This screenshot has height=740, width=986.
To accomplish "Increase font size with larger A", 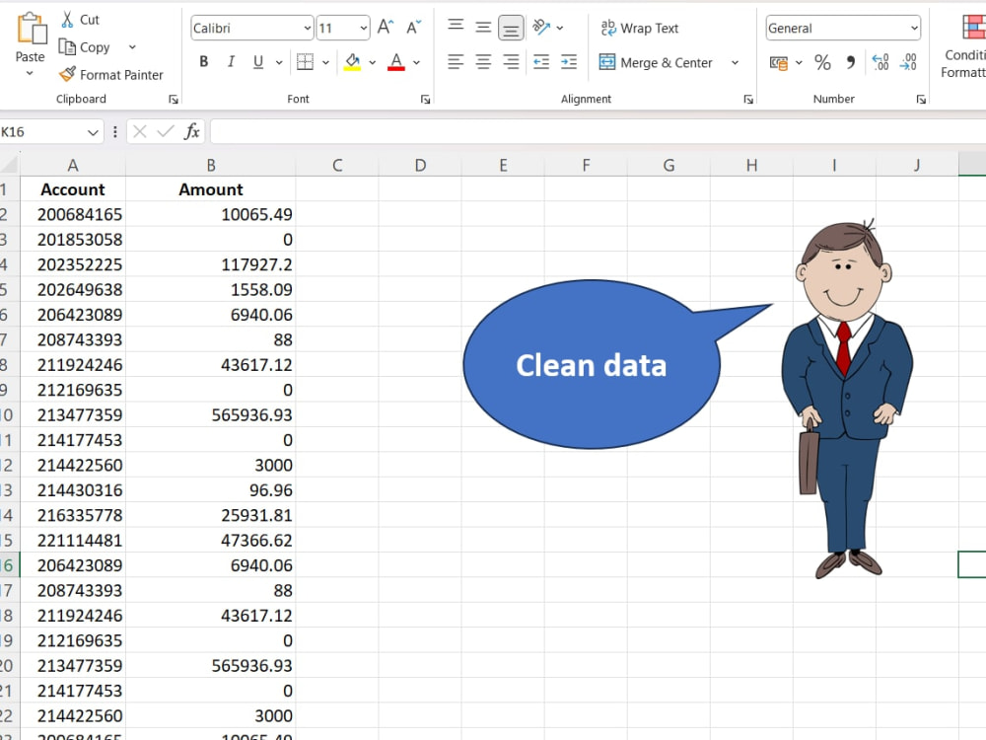I will [386, 27].
